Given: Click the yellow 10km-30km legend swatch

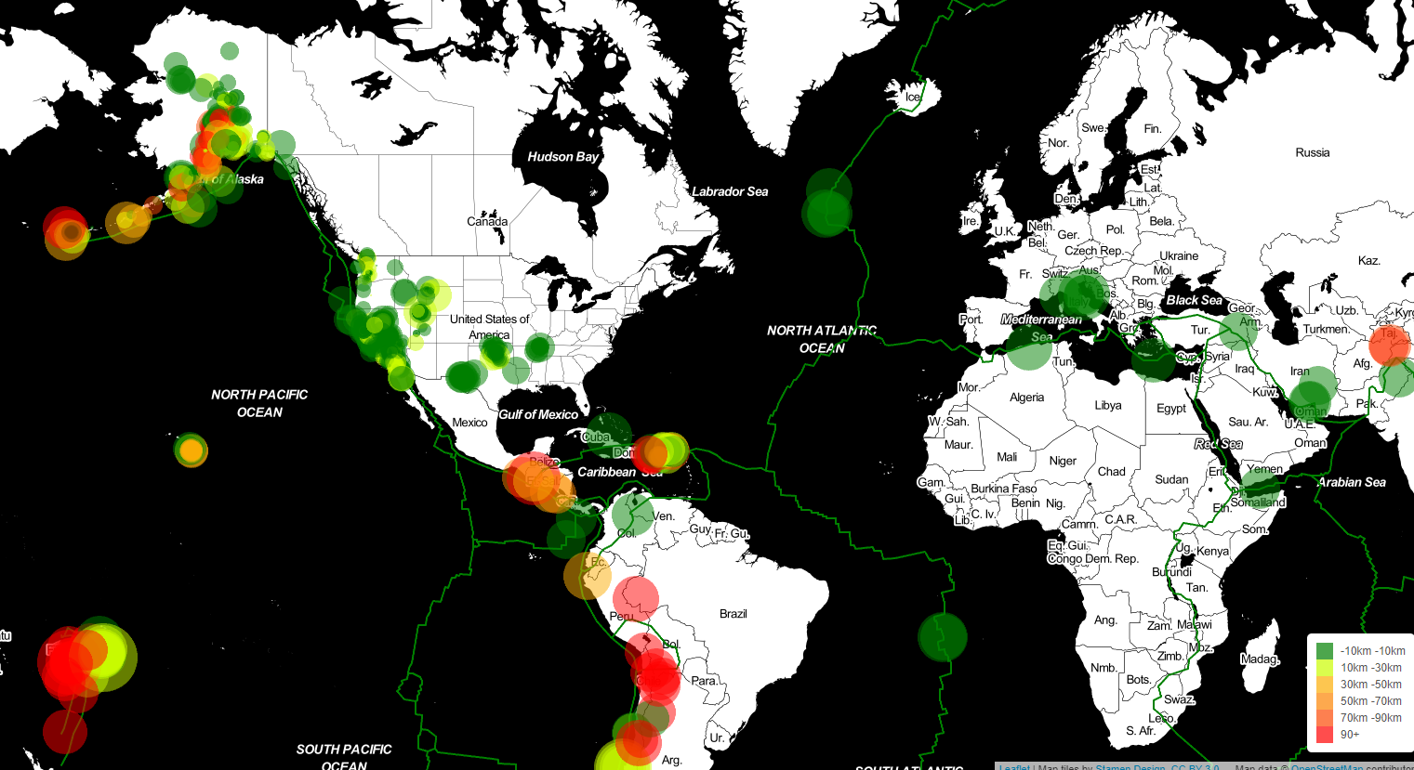Looking at the screenshot, I should pyautogui.click(x=1325, y=668).
